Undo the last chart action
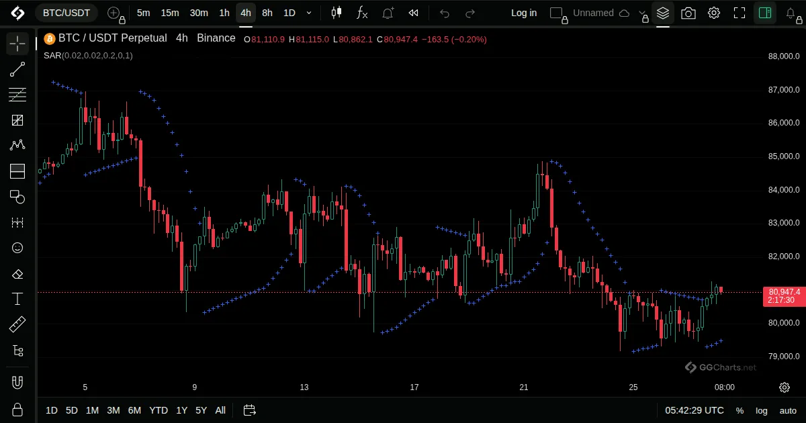The width and height of the screenshot is (806, 423). [445, 13]
